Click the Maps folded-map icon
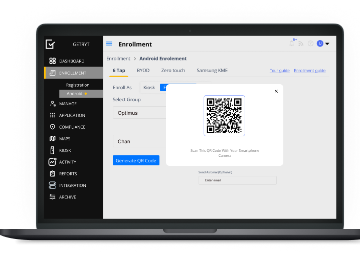This screenshot has height=254, width=360. click(x=52, y=139)
